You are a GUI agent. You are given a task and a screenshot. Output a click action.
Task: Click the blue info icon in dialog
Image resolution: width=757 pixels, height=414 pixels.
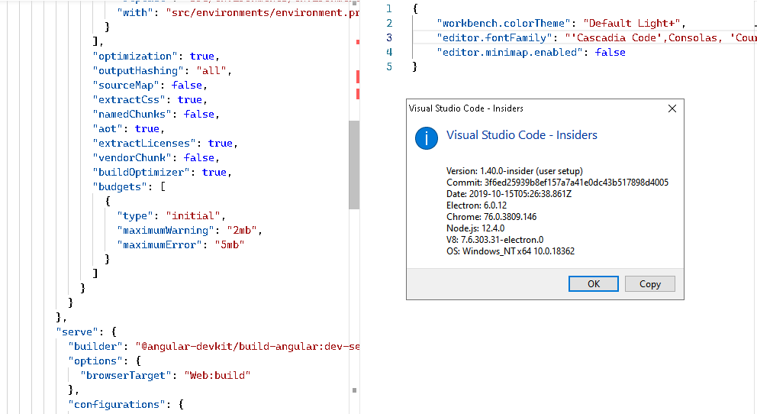click(427, 139)
